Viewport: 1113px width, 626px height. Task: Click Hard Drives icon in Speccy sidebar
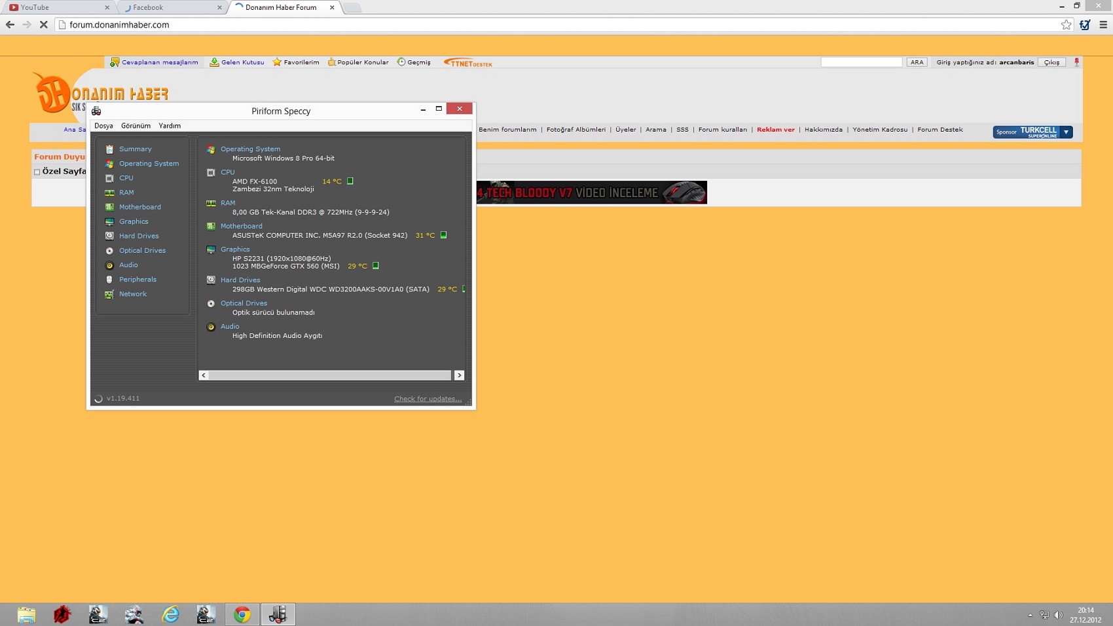point(109,236)
